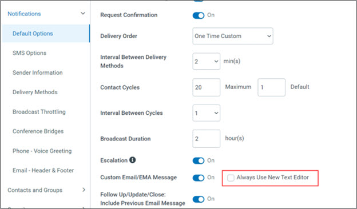Open Phone - Voice Greeting settings

(x=42, y=151)
